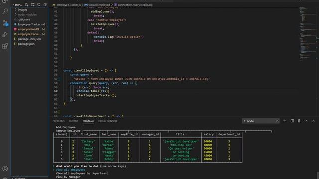Image resolution: width=319 pixels, height=179 pixels.
Task: Switch to the Debug Console tab
Action: pos(108,121)
